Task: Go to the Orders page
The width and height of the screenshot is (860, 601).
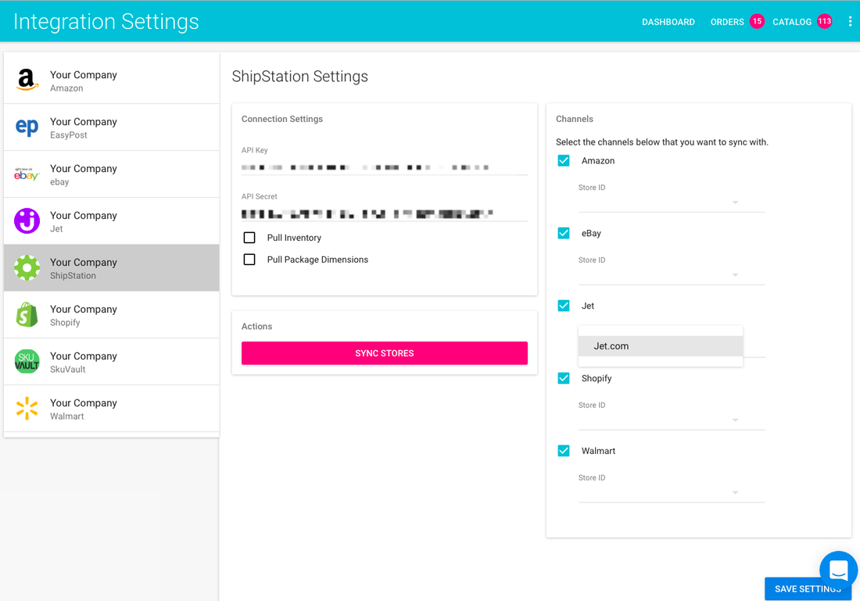Action: (727, 22)
